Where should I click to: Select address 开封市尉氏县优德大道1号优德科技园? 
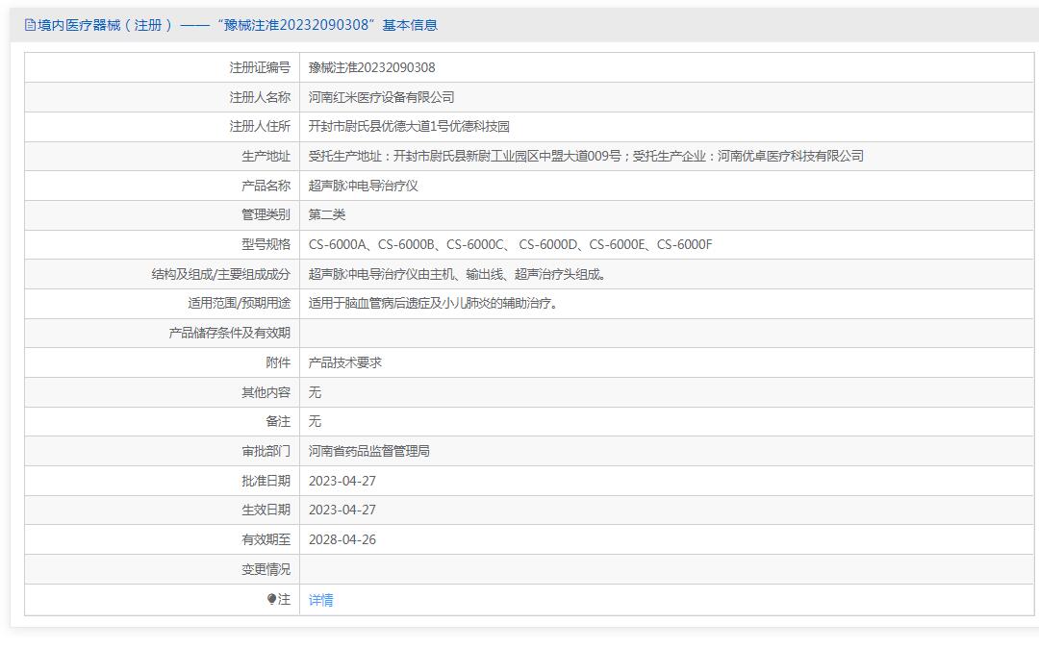click(409, 126)
